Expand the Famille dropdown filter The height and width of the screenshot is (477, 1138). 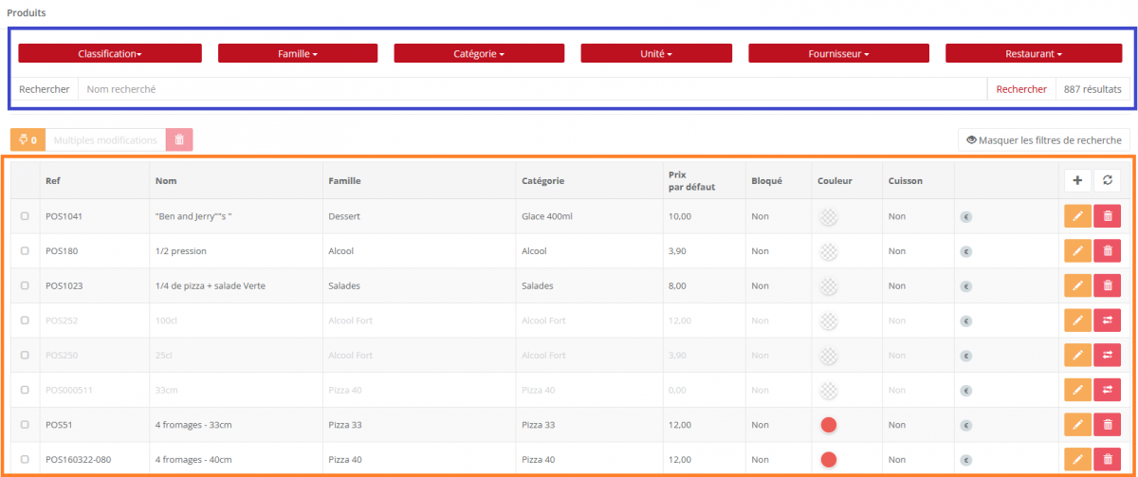(x=297, y=54)
